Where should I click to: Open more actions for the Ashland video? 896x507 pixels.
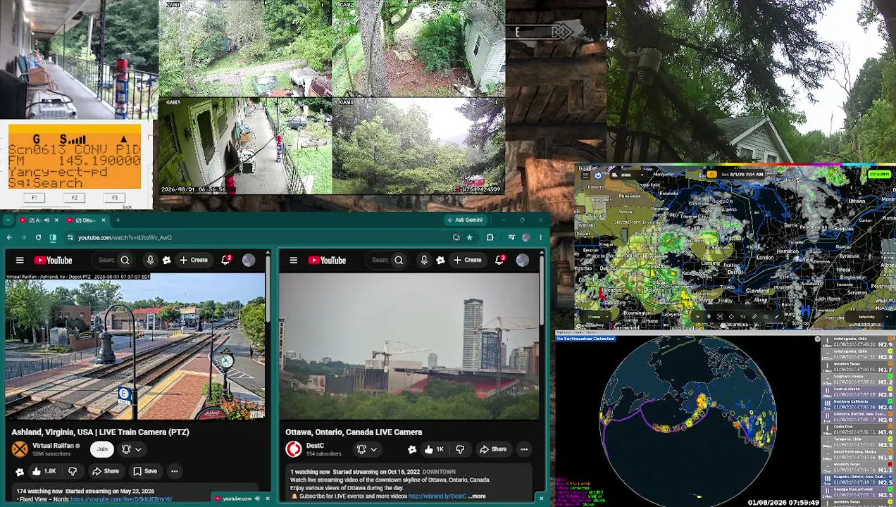[x=174, y=471]
